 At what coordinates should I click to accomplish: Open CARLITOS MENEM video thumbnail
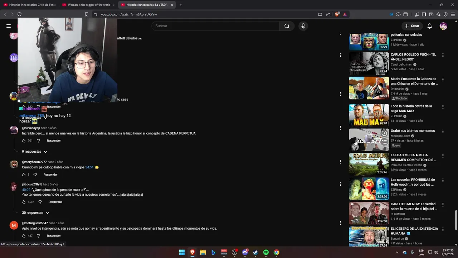click(369, 213)
